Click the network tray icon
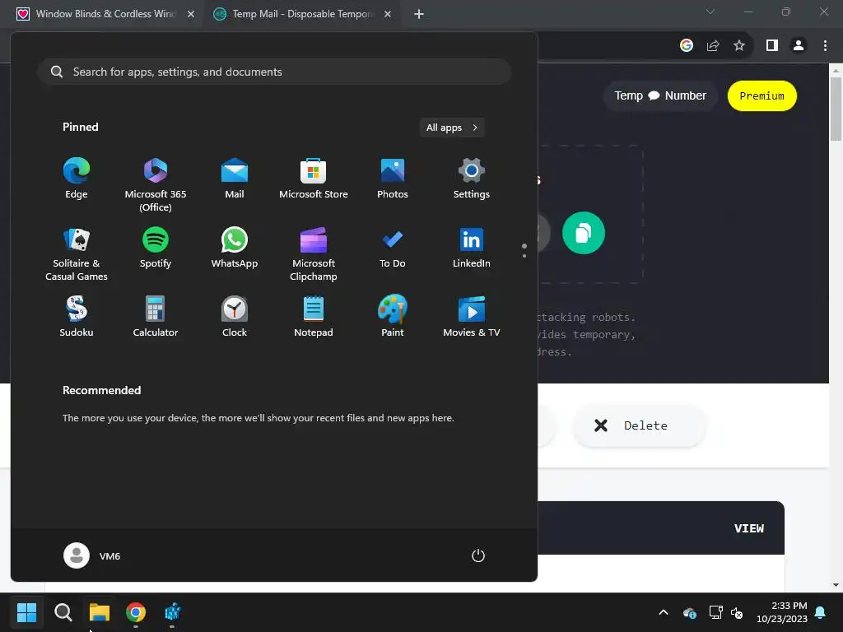The width and height of the screenshot is (843, 632). (x=715, y=612)
